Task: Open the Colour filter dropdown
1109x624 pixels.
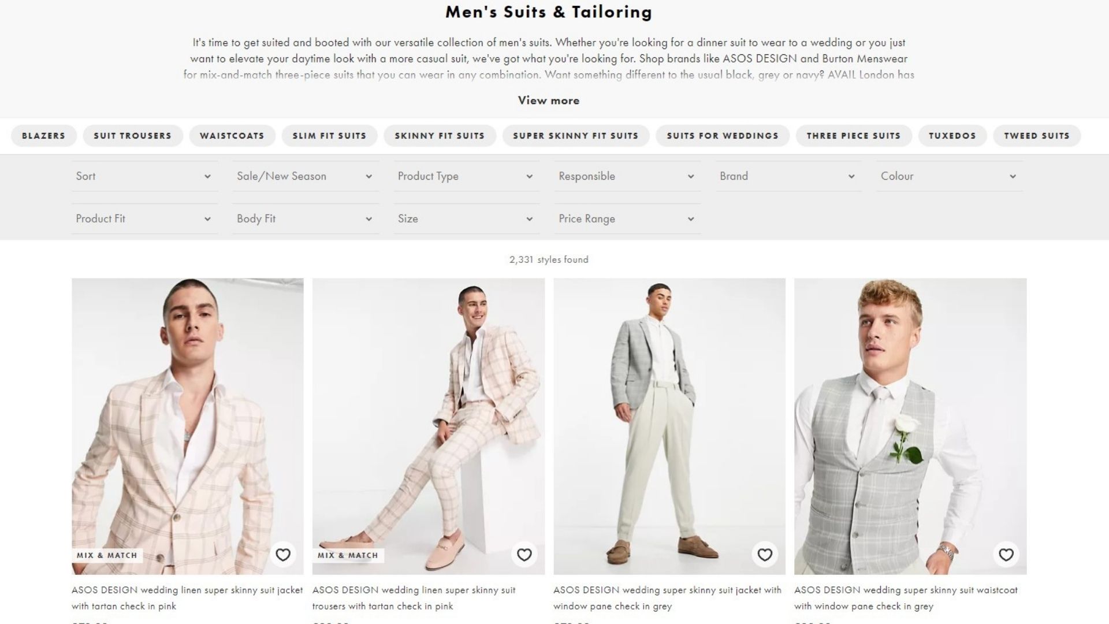Action: [948, 176]
